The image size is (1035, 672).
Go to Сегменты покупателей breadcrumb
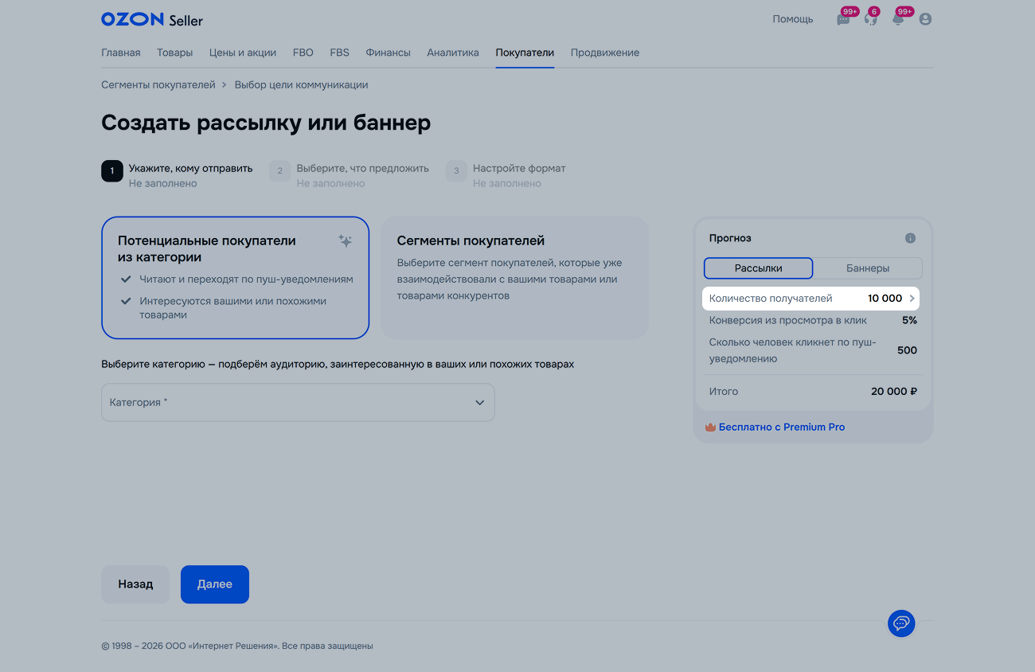pos(158,84)
